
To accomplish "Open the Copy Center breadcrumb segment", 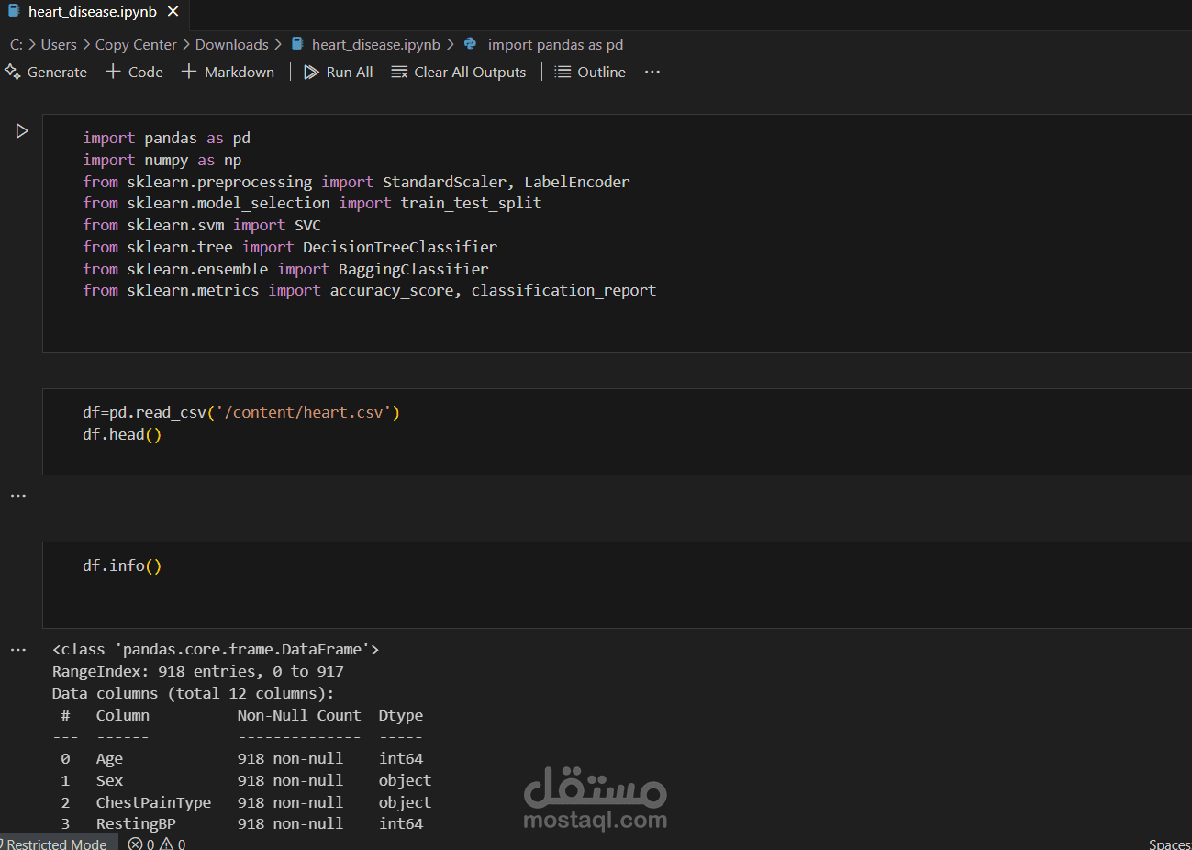I will tap(136, 44).
